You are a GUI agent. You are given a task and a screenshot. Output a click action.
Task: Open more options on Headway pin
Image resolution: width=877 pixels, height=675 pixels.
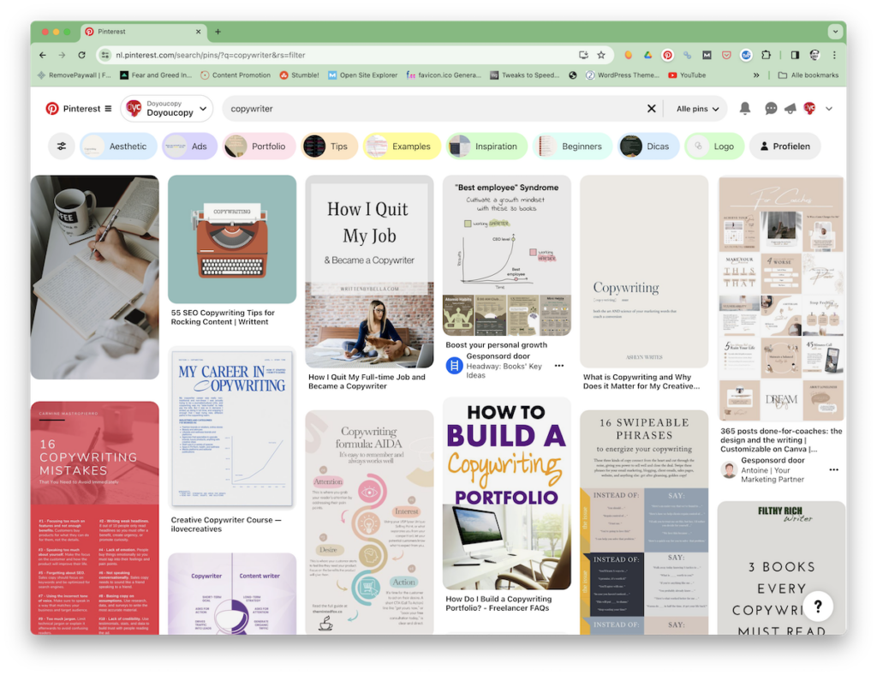click(559, 366)
